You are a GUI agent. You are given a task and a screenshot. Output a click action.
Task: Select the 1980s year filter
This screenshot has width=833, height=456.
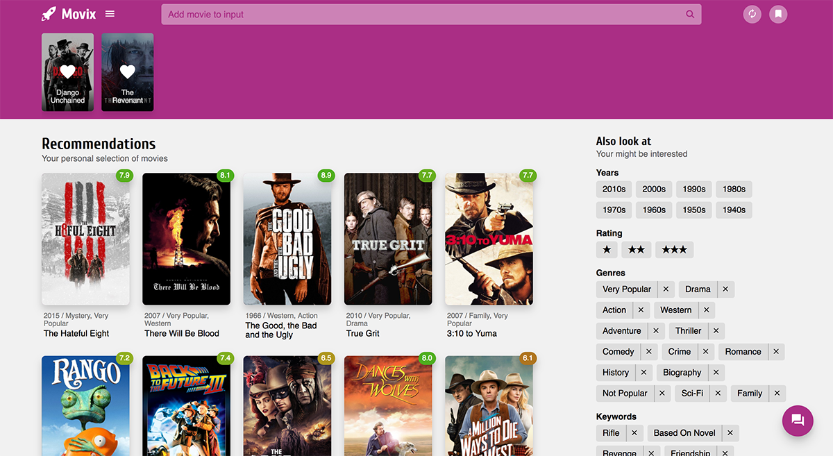pyautogui.click(x=734, y=189)
